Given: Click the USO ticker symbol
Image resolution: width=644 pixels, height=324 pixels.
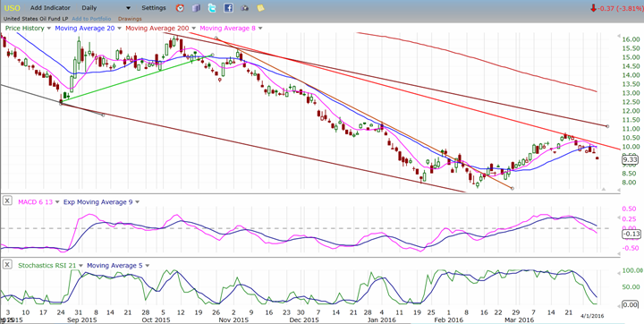Looking at the screenshot, I should [x=12, y=8].
